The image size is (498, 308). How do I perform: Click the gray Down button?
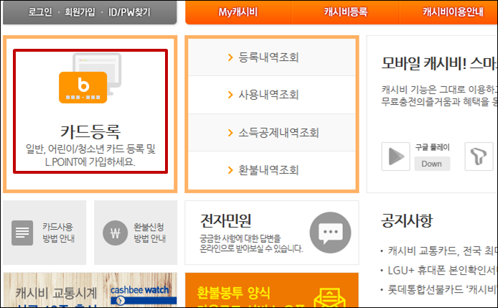[432, 164]
